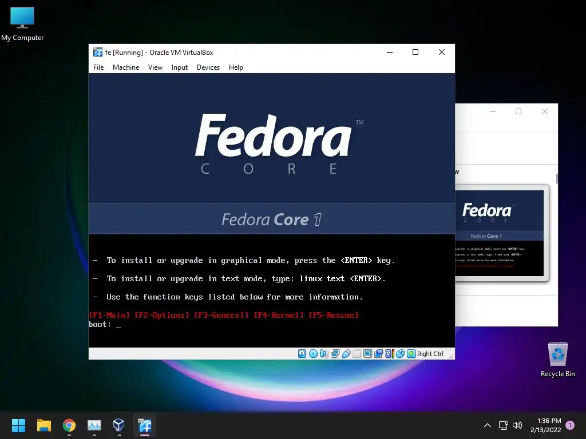The image size is (586, 439).
Task: Open the performance monitor app on taskbar
Action: point(94,425)
